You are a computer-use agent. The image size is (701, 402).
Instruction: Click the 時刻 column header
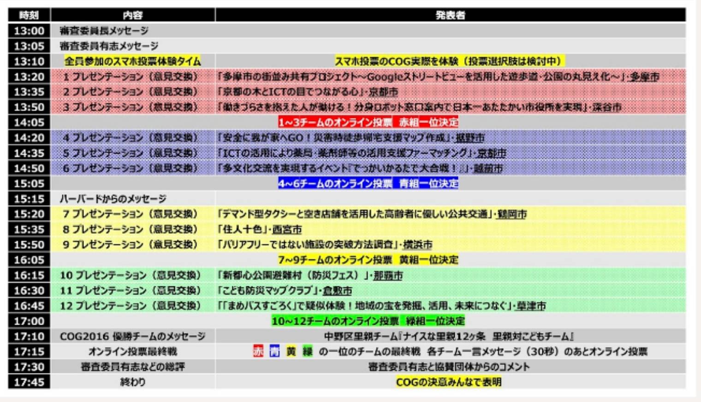point(29,15)
